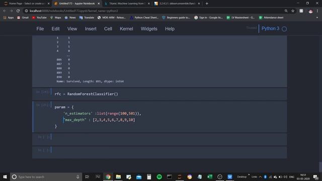Image resolution: width=322 pixels, height=181 pixels.
Task: Click the param = { line
Action: 64,107
